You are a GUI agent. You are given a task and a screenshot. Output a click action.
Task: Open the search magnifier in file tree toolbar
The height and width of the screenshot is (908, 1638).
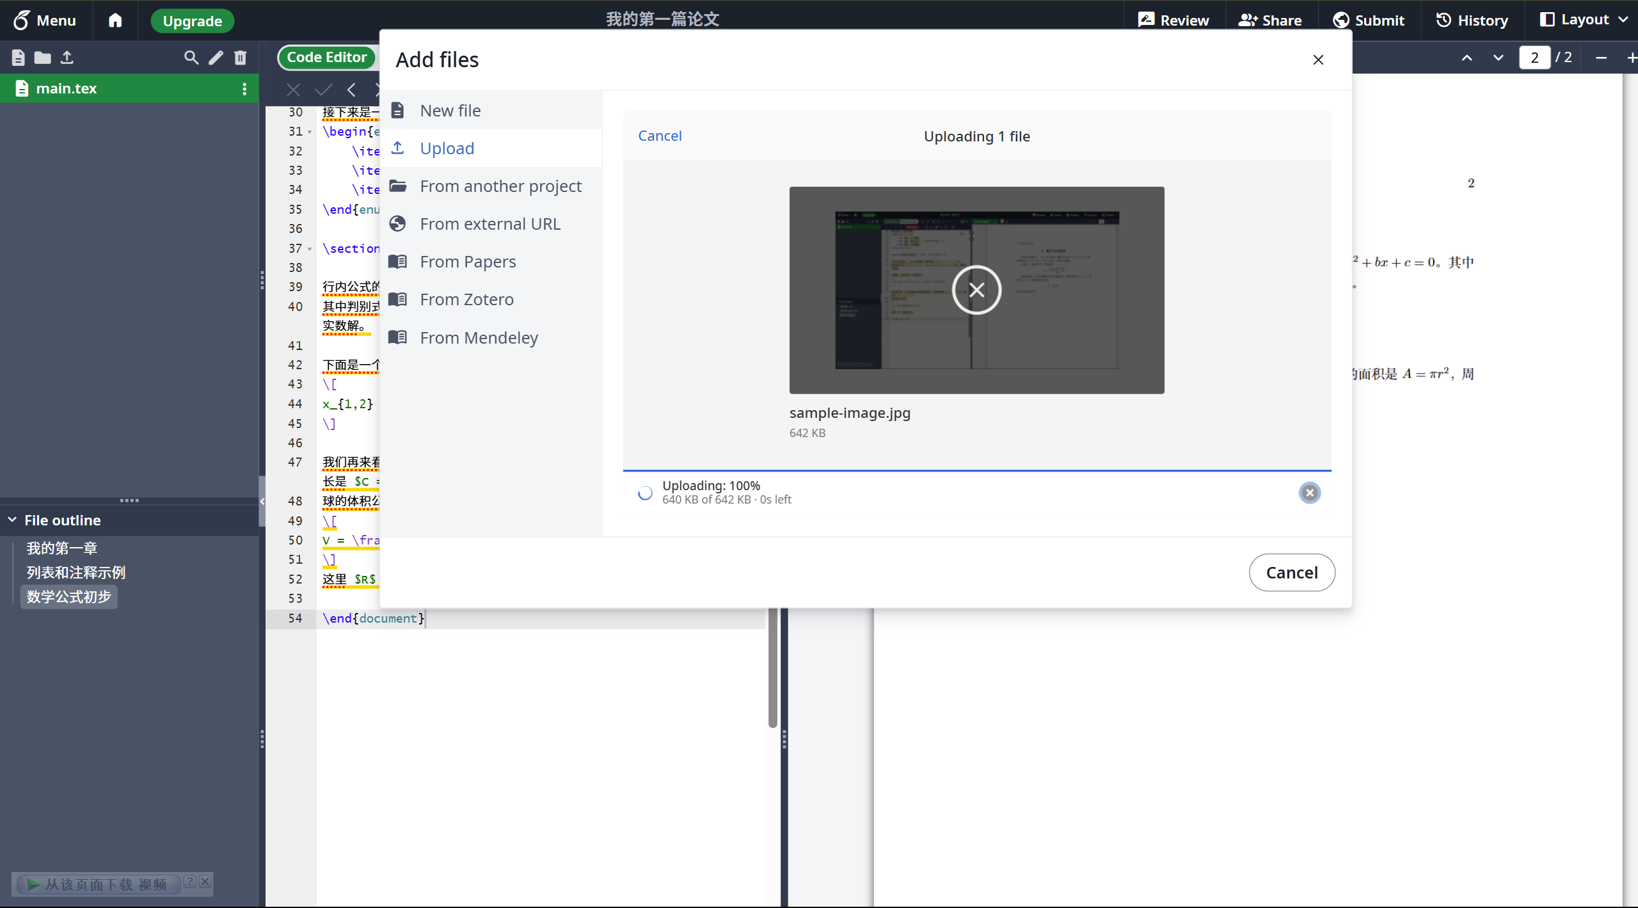pyautogui.click(x=191, y=58)
